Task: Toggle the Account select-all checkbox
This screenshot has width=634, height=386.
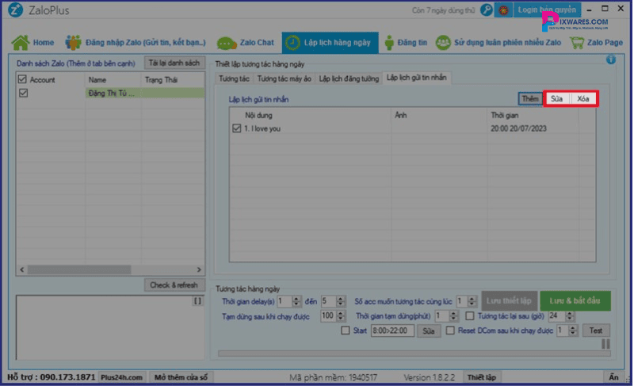Action: click(x=22, y=80)
